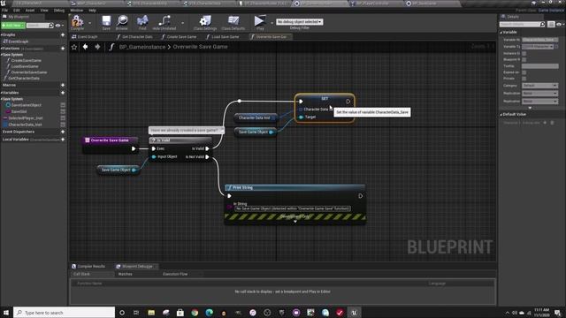
Task: Click the Find toolbar icon
Action: point(142,22)
